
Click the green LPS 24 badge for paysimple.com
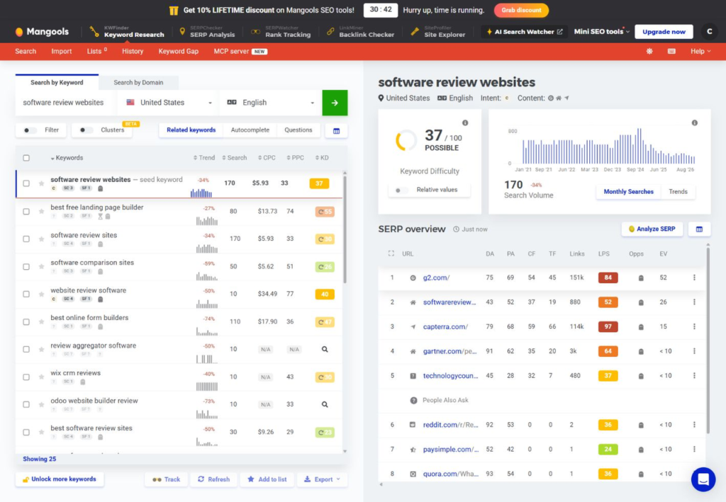608,450
